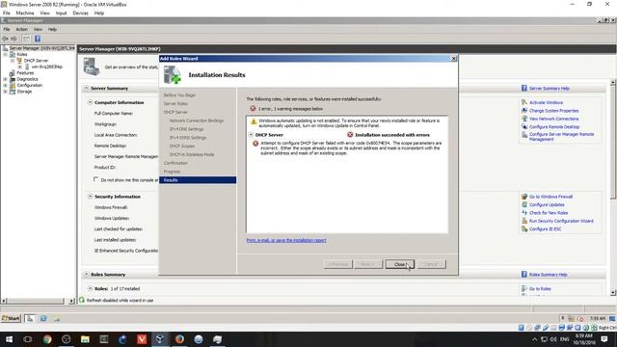This screenshot has width=617, height=347.
Task: Click the Close button in the Add Roles Wizard
Action: [399, 264]
